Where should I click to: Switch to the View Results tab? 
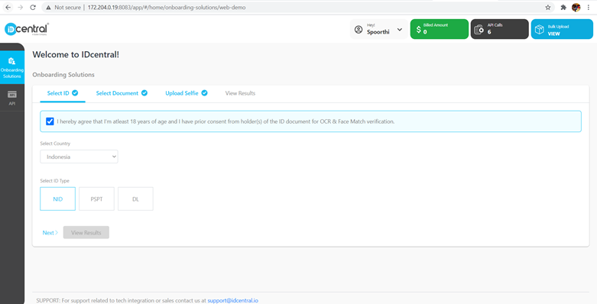click(240, 93)
